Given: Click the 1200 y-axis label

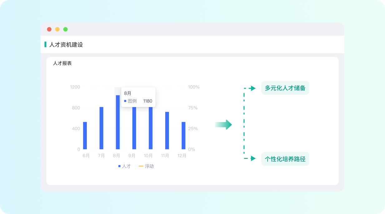Looking at the screenshot, I should coord(75,87).
